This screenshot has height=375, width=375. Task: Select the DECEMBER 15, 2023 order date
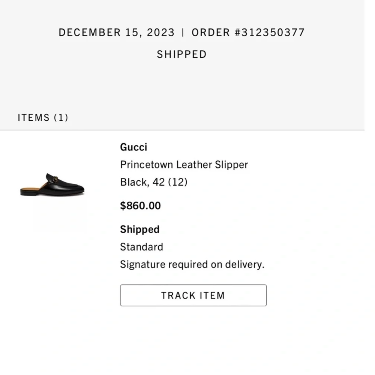(116, 32)
